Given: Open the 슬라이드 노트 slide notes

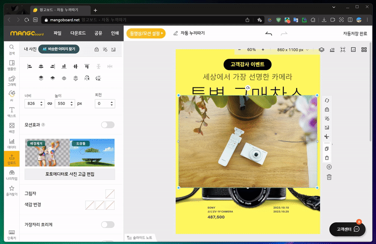Looking at the screenshot, I should pos(140,237).
